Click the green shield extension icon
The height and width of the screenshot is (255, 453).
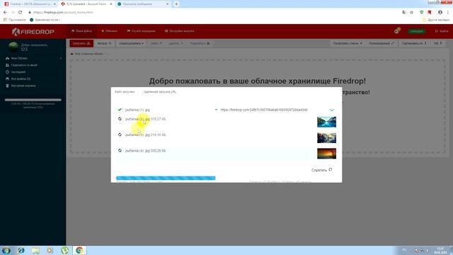coord(422,13)
